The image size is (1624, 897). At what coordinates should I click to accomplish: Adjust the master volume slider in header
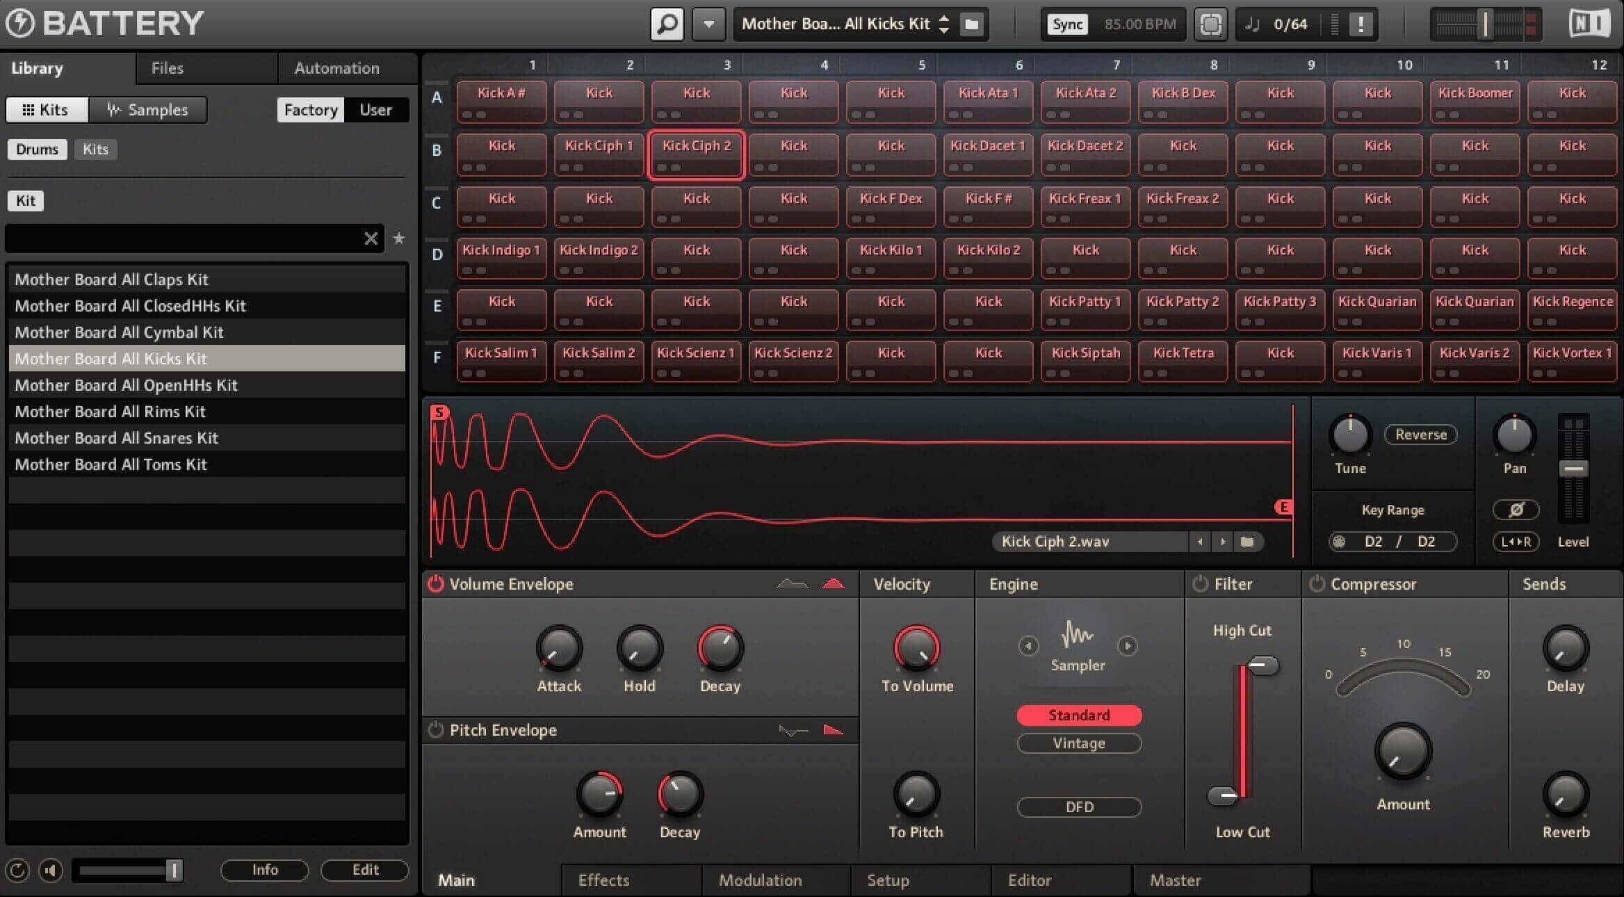click(1485, 24)
